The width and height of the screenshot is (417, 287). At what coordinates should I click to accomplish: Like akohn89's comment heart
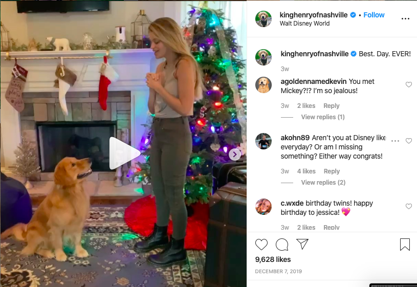(409, 141)
